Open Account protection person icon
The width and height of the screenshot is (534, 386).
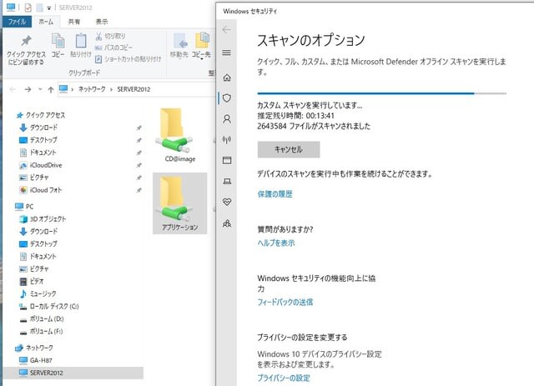click(x=227, y=118)
